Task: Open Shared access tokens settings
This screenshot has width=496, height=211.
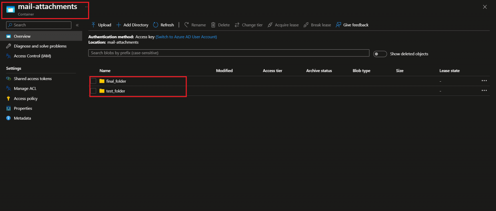Action: pos(32,78)
